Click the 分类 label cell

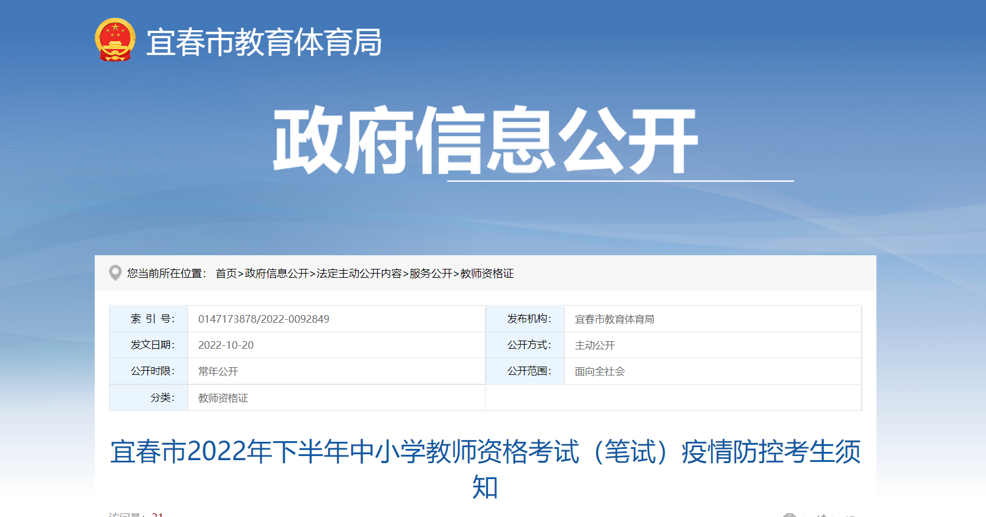tap(149, 397)
